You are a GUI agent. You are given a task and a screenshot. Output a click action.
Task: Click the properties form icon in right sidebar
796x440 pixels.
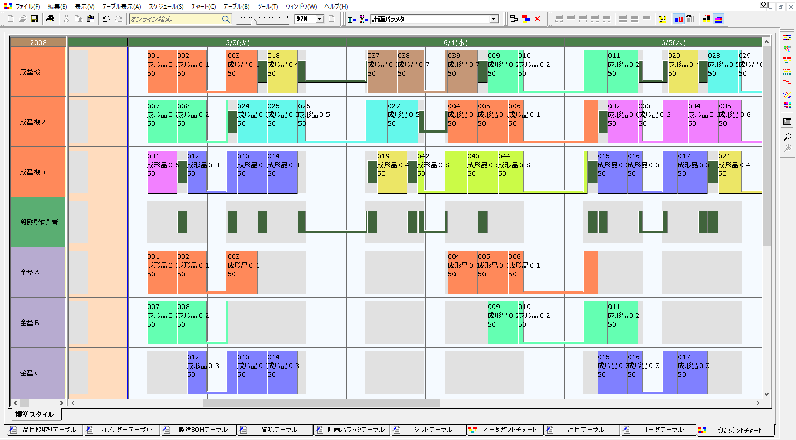pos(787,122)
